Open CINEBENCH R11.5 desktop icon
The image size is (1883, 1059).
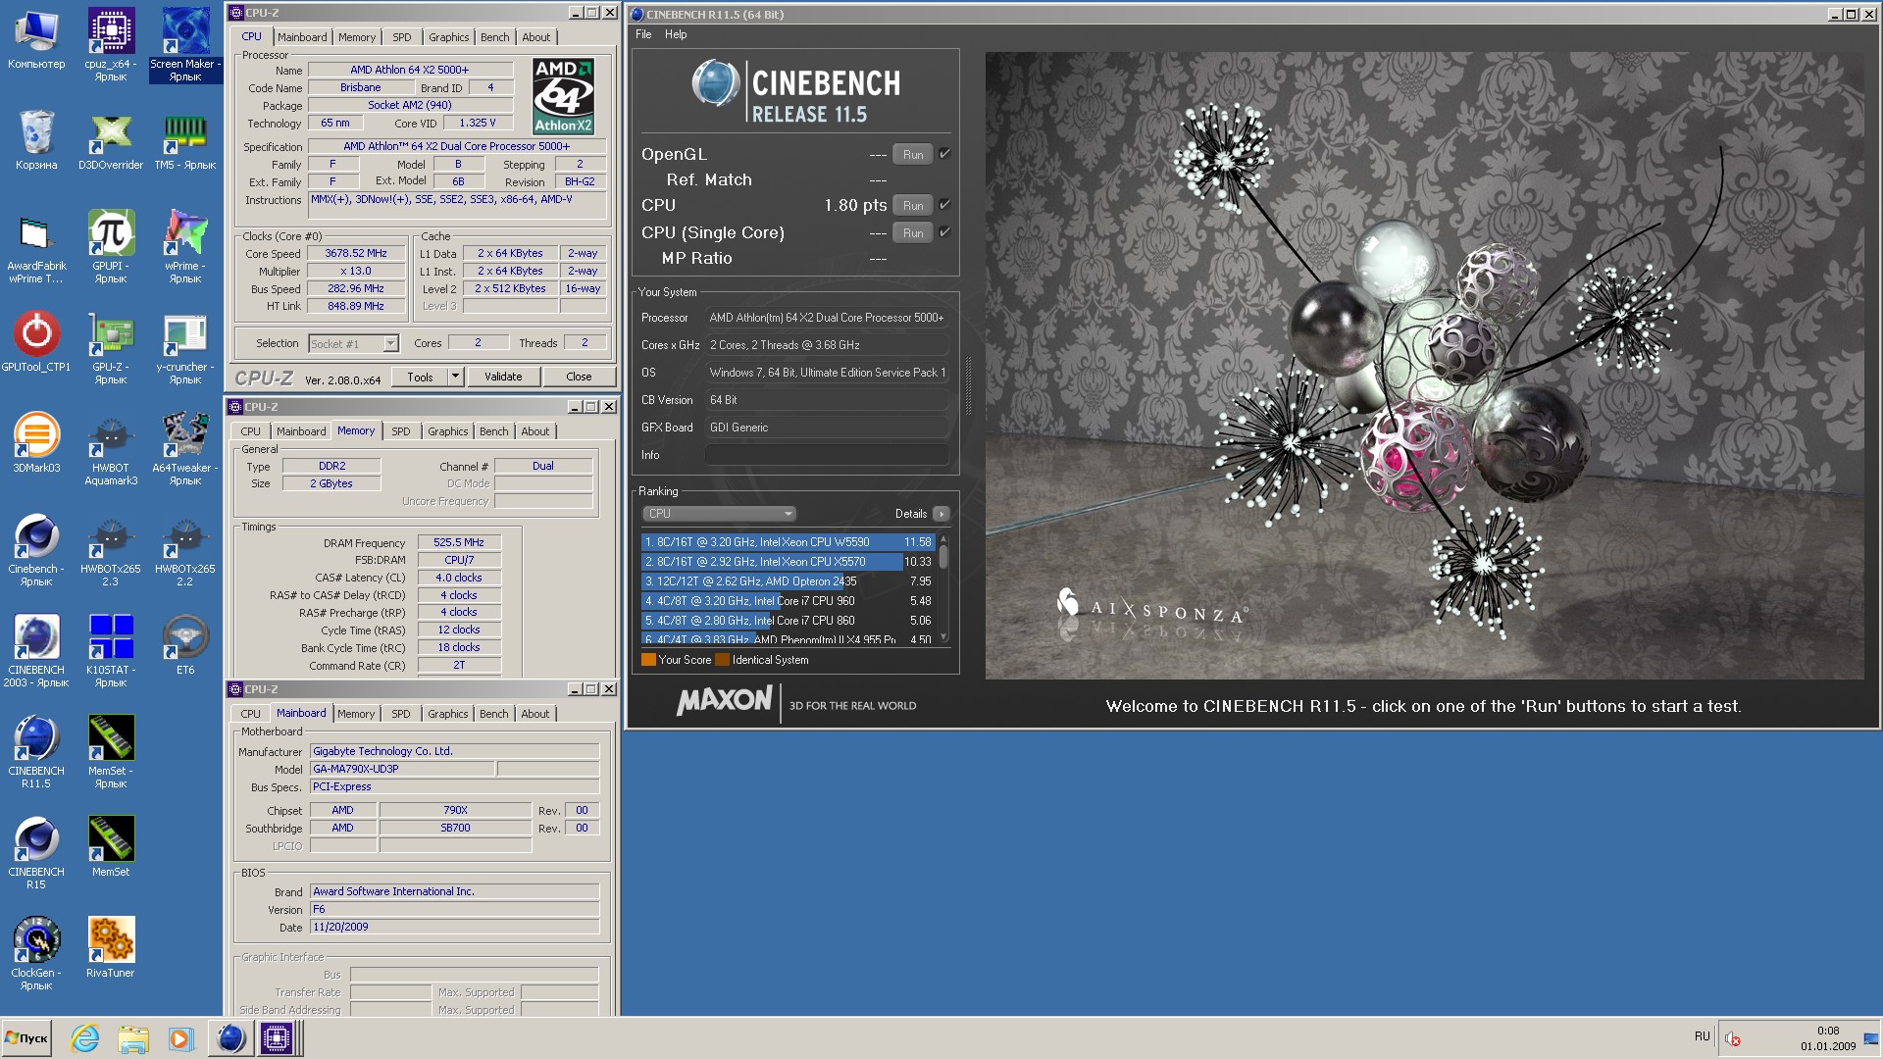click(36, 751)
